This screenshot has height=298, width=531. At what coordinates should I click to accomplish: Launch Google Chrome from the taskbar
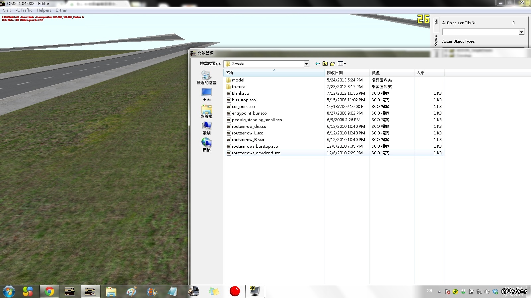[x=49, y=291]
